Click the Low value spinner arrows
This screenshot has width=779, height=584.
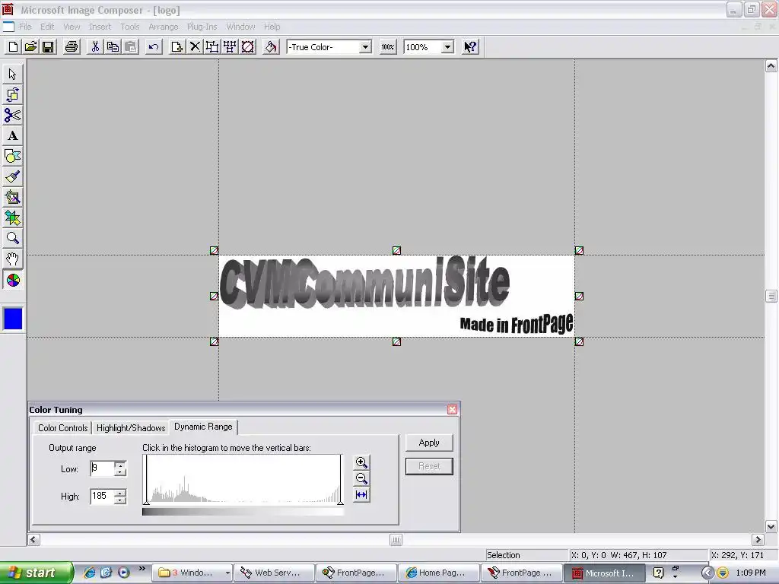click(120, 468)
